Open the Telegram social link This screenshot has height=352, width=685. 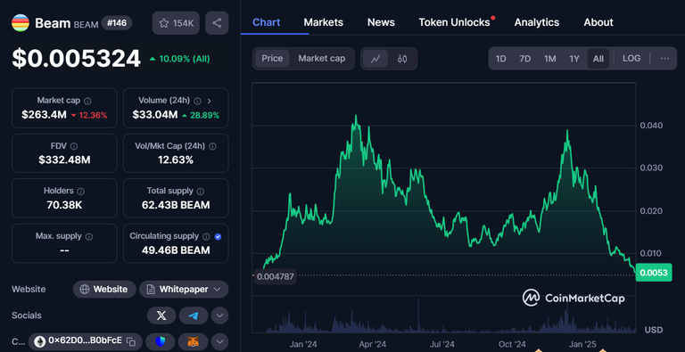point(194,315)
